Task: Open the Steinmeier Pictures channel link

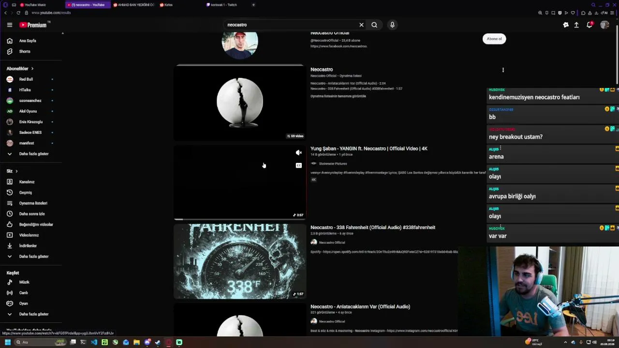Action: click(333, 164)
